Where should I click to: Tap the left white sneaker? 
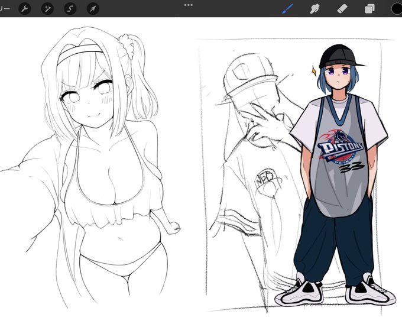coord(299,292)
